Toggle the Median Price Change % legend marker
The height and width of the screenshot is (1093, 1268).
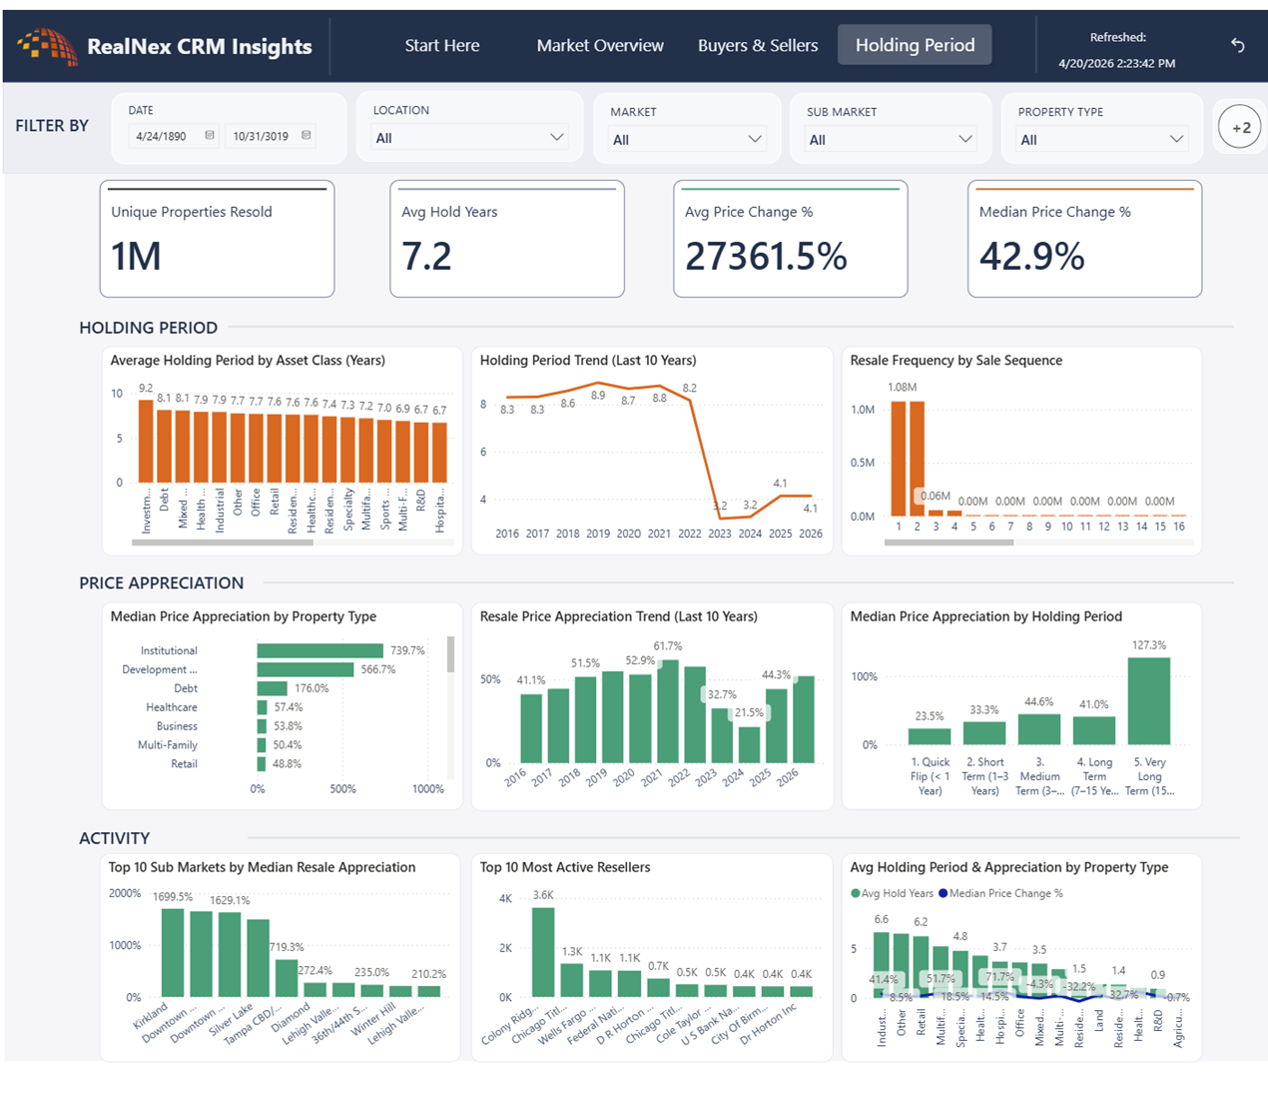coord(943,893)
